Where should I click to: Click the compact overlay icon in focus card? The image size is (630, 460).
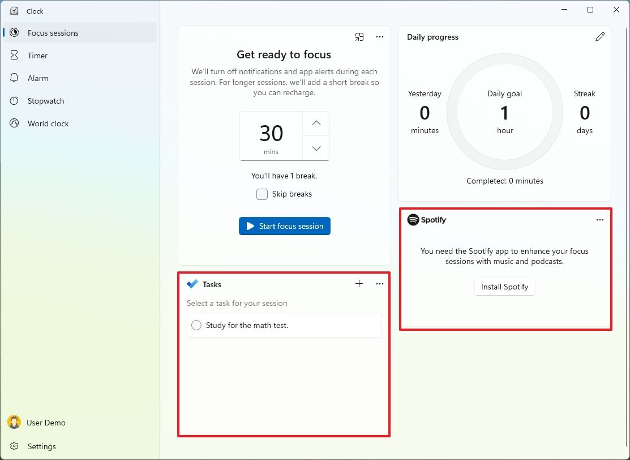[x=359, y=37]
